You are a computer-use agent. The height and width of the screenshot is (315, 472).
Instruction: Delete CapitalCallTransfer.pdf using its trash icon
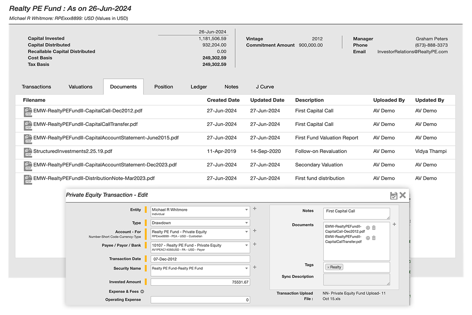tap(374, 238)
